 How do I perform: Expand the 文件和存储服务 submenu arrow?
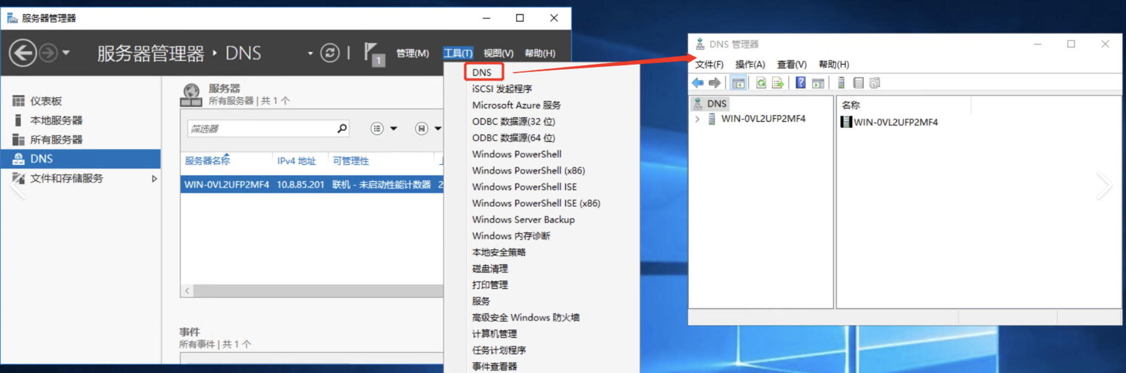tap(154, 179)
